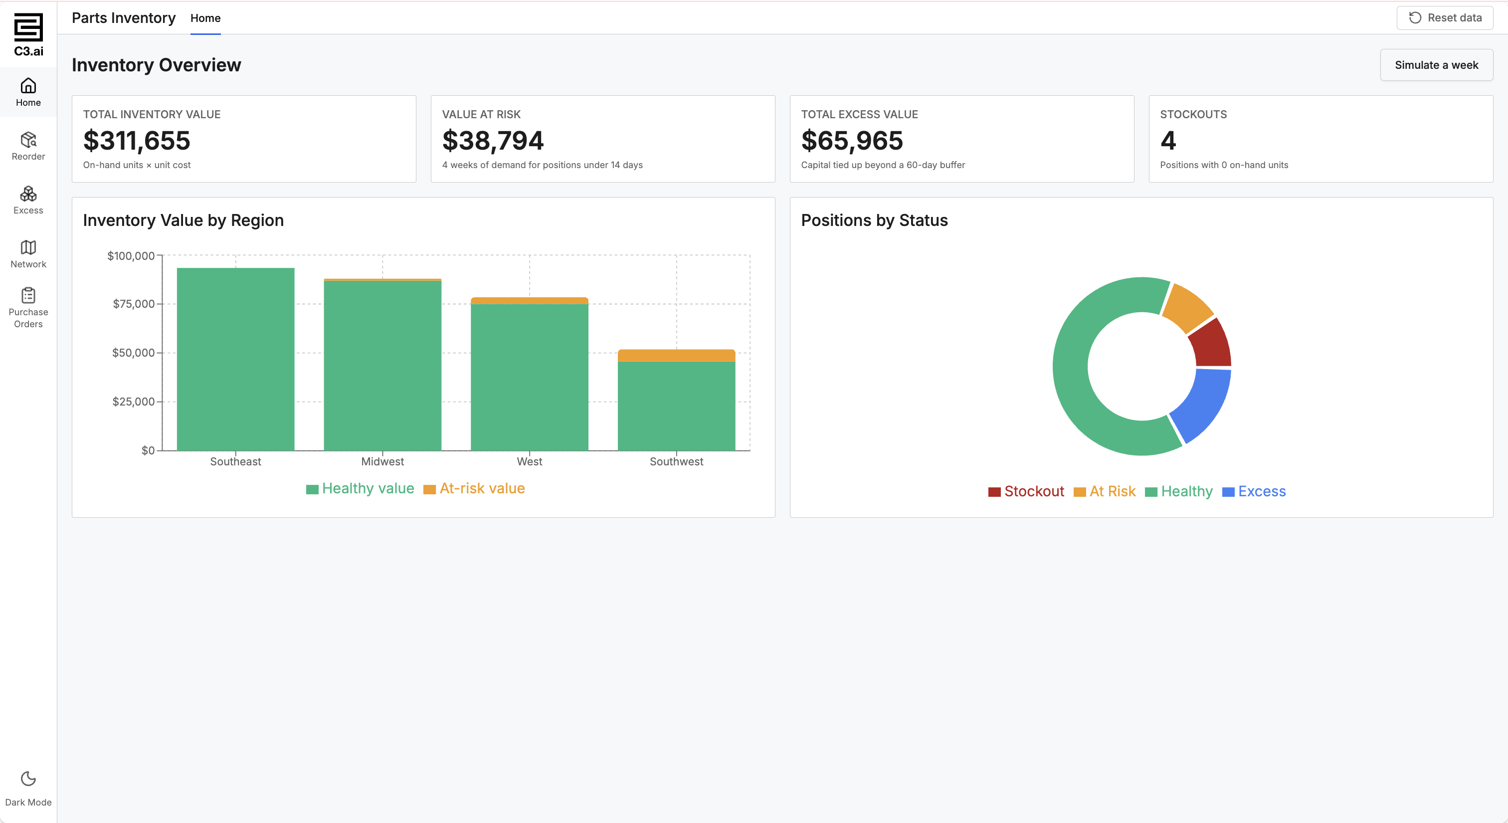Click the Simulate a week button

[1436, 65]
